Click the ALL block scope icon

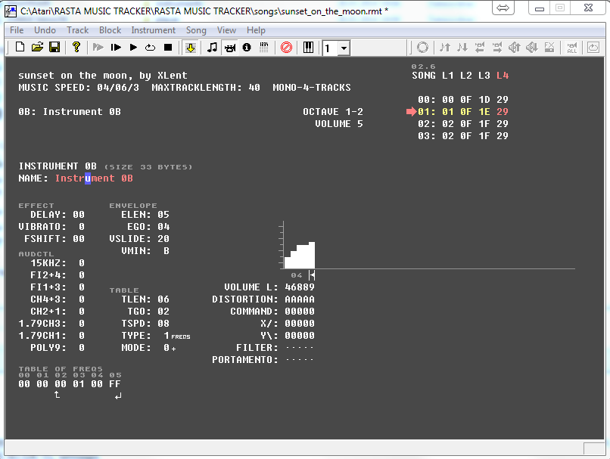[571, 48]
